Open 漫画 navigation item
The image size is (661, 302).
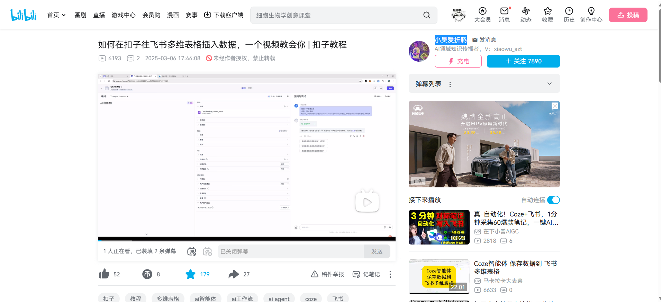[173, 15]
